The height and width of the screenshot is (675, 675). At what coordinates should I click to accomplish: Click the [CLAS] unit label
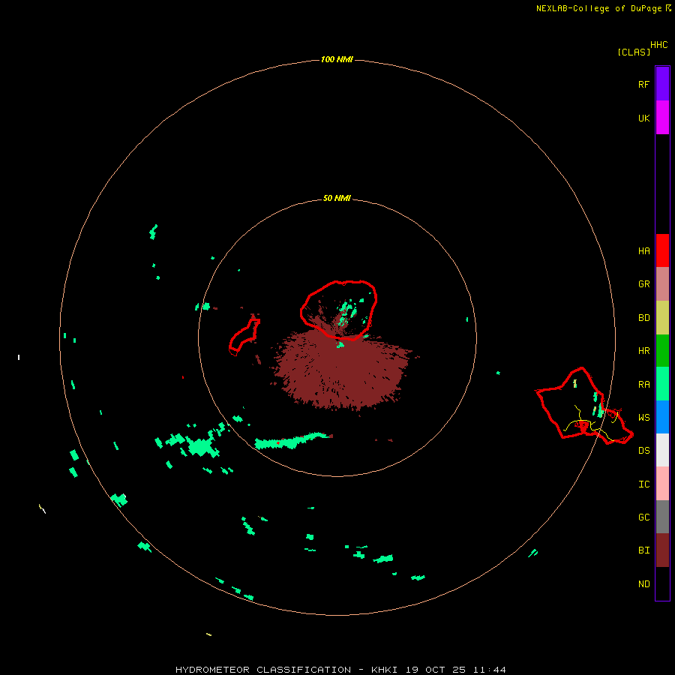[634, 52]
